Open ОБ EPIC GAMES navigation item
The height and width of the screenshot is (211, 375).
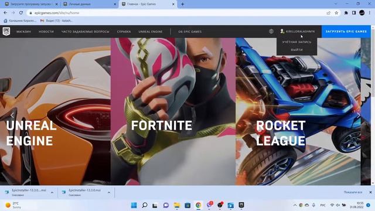point(190,32)
